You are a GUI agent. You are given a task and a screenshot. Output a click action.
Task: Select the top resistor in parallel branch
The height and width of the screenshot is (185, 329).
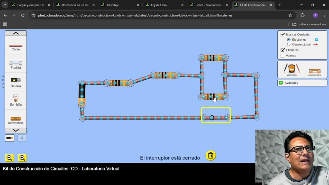click(213, 58)
